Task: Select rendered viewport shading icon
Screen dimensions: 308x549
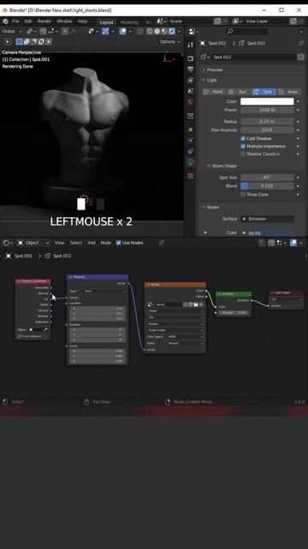Action: (x=172, y=32)
